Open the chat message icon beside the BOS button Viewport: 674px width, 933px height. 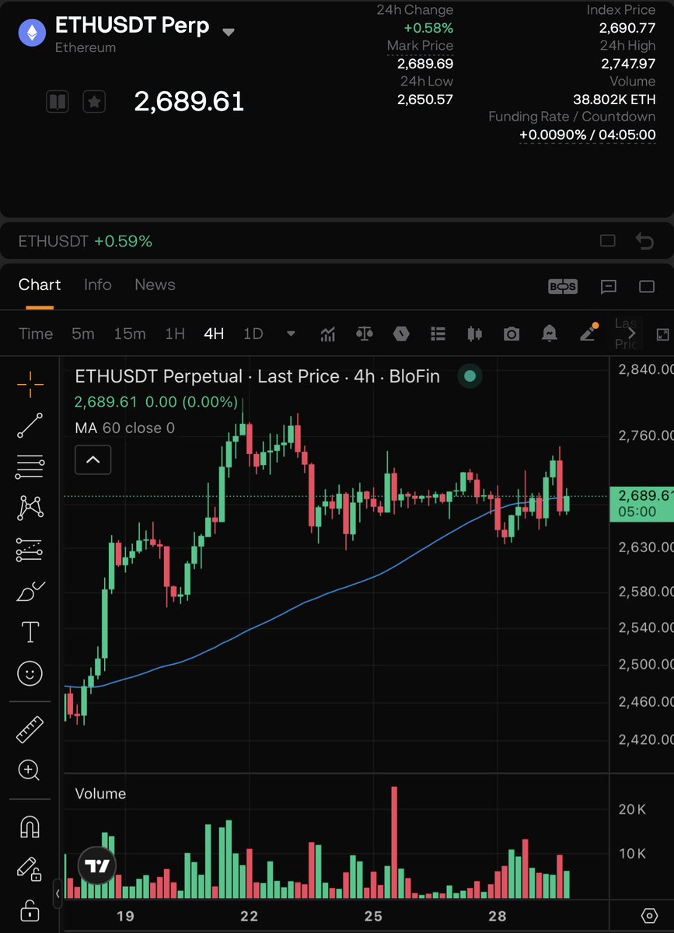point(609,286)
